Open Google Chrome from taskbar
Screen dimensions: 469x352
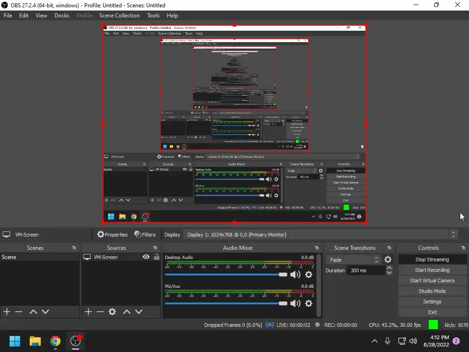[55, 341]
